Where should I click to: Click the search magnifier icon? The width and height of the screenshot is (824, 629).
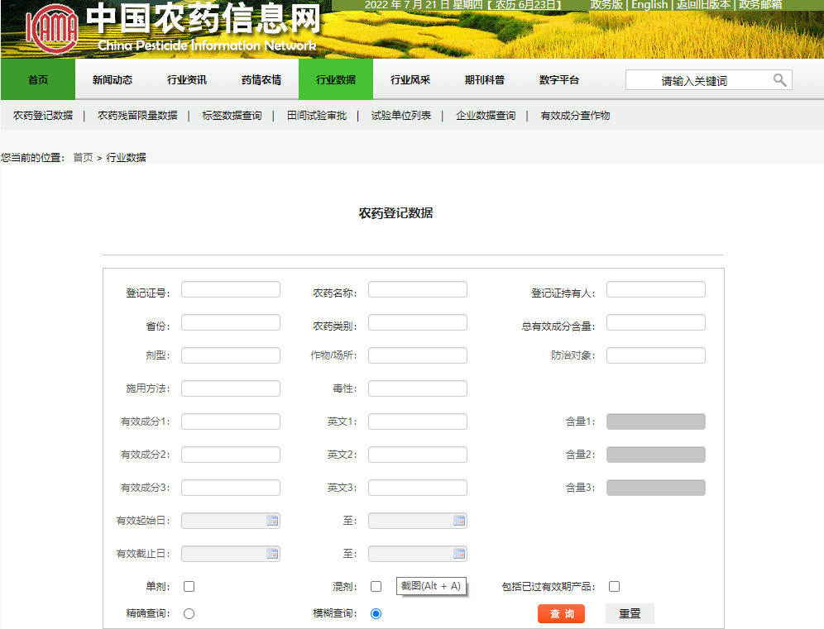(x=778, y=79)
